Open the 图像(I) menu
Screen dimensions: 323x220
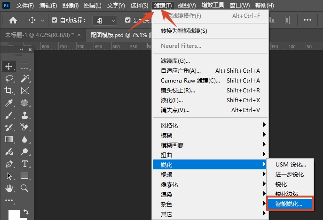pyautogui.click(x=71, y=5)
